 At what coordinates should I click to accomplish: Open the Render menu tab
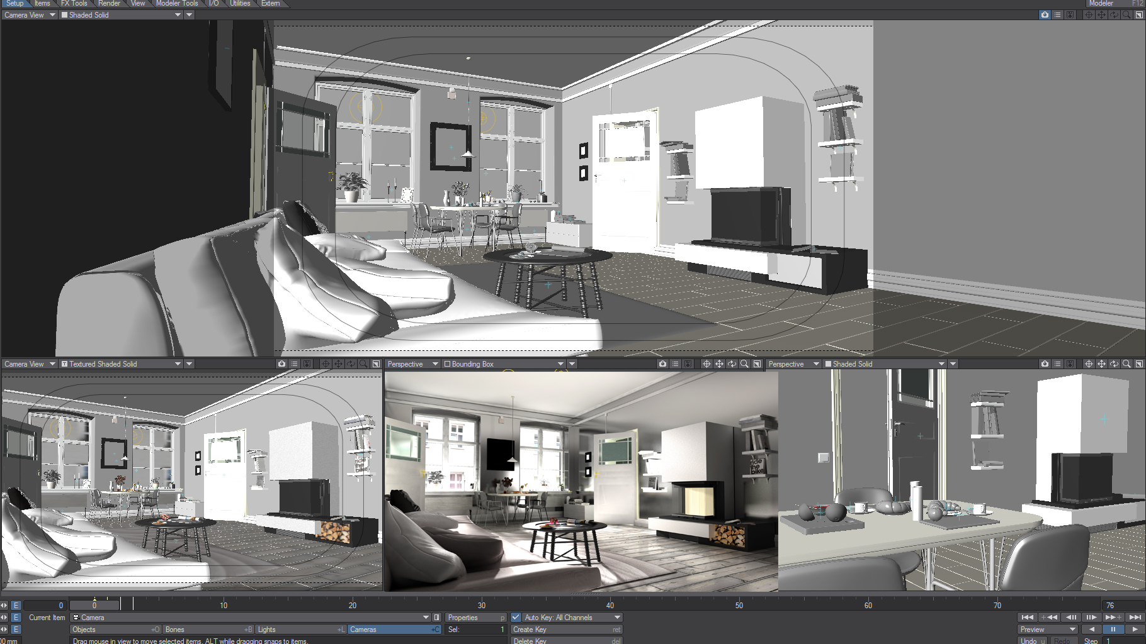(109, 4)
